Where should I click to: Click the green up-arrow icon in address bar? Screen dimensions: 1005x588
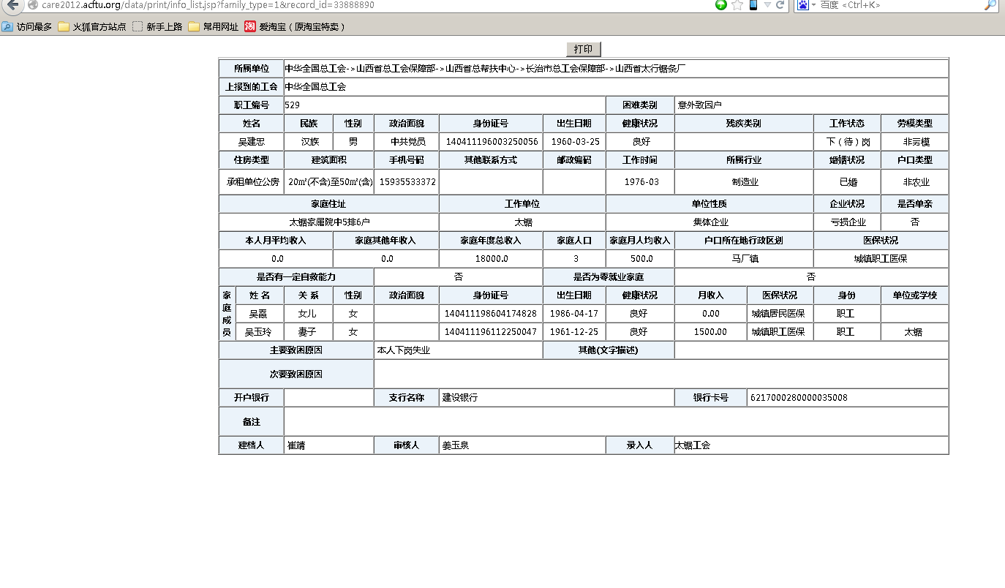click(x=721, y=4)
